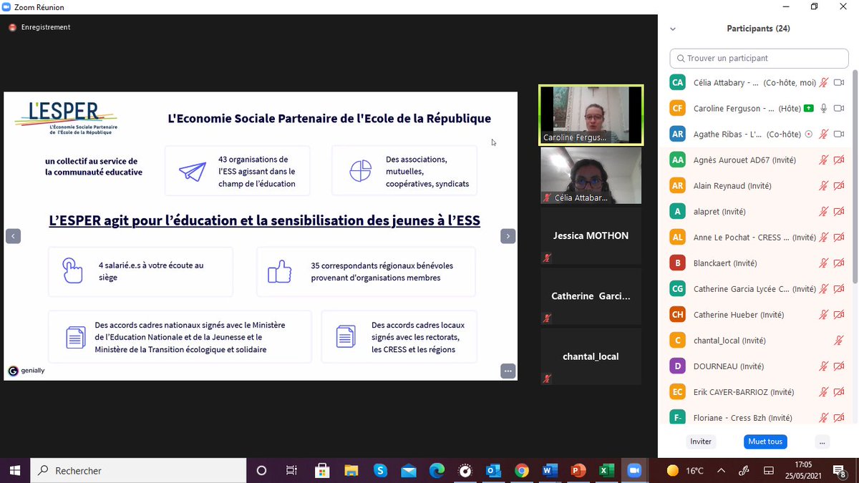Open Windows Task View
This screenshot has width=859, height=483.
tap(291, 470)
